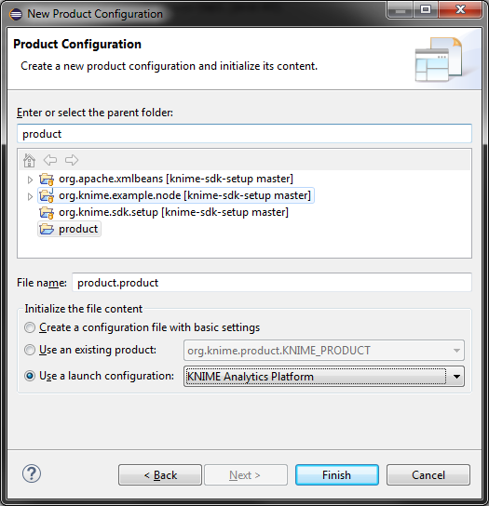Click the Finish button
This screenshot has height=506, width=489.
(x=337, y=475)
